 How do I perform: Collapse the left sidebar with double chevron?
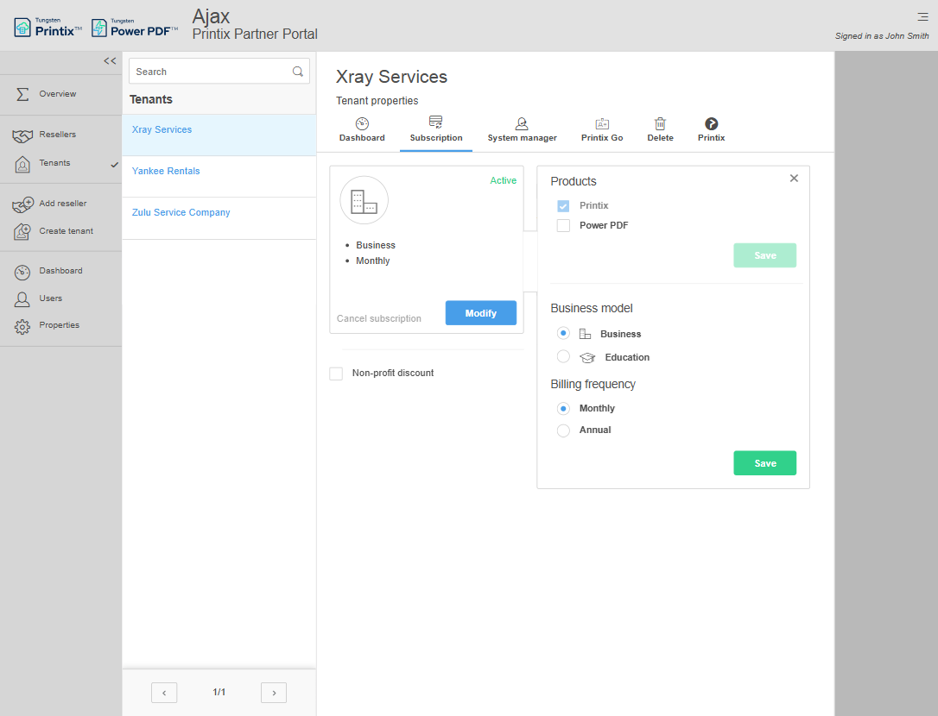coord(110,61)
